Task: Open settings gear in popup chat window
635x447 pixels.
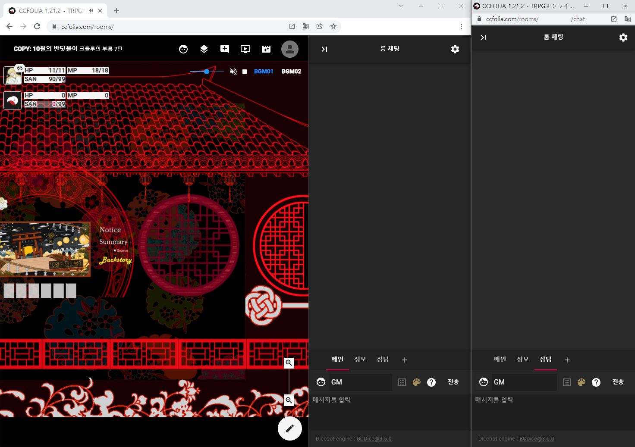Action: 623,38
